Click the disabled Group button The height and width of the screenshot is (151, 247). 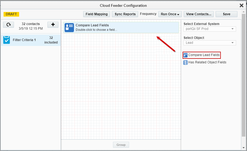121,145
